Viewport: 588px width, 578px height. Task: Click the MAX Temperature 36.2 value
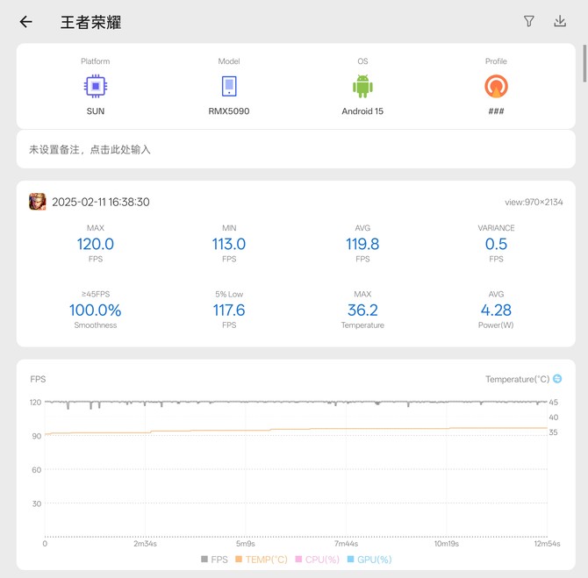point(362,310)
